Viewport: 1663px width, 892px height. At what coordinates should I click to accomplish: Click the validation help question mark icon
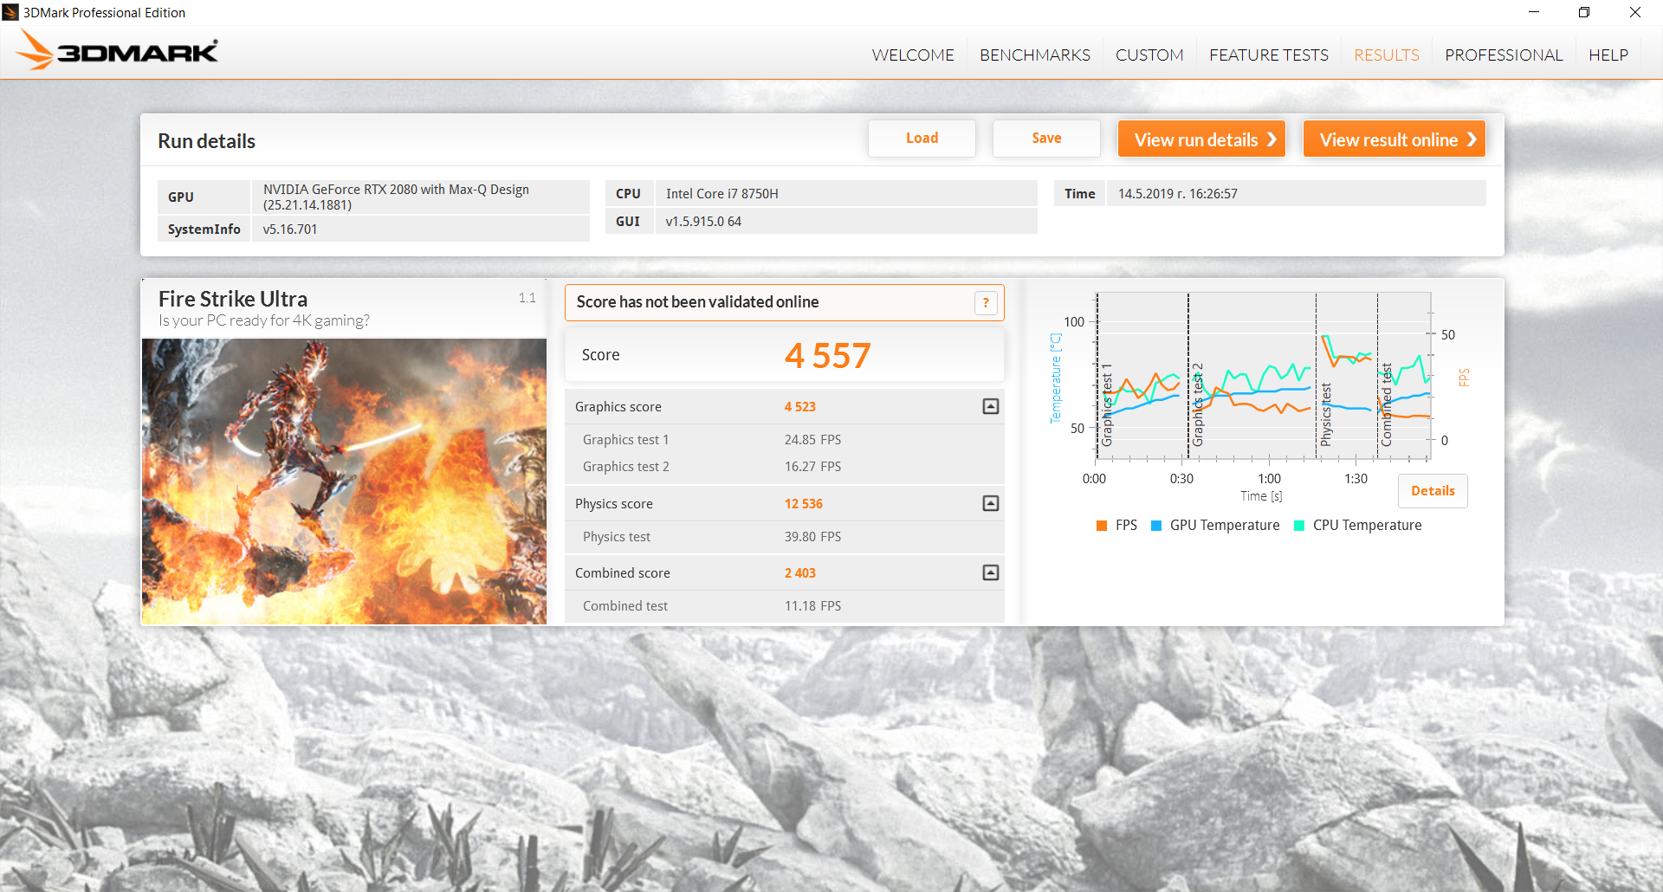click(986, 303)
